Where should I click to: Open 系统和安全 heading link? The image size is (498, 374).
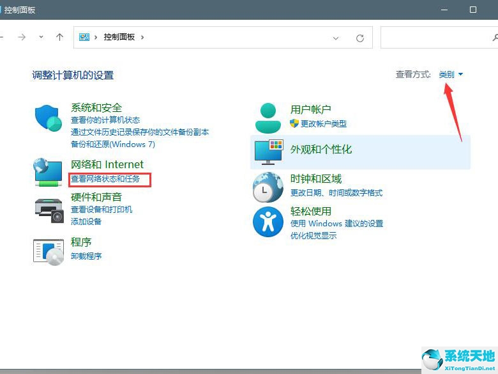tap(96, 107)
